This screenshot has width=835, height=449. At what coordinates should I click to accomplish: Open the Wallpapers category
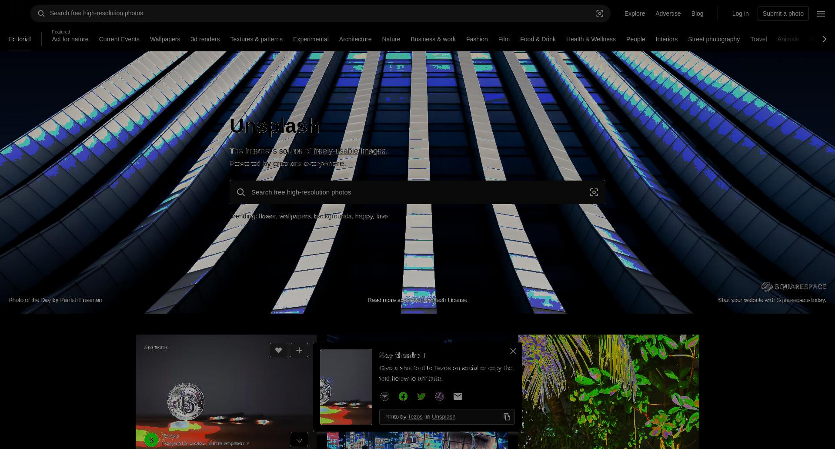165,39
